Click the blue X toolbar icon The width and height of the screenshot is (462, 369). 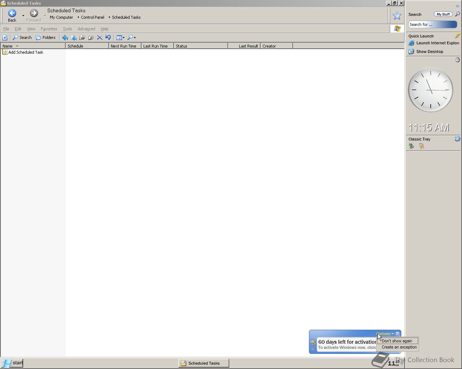(x=5, y=37)
